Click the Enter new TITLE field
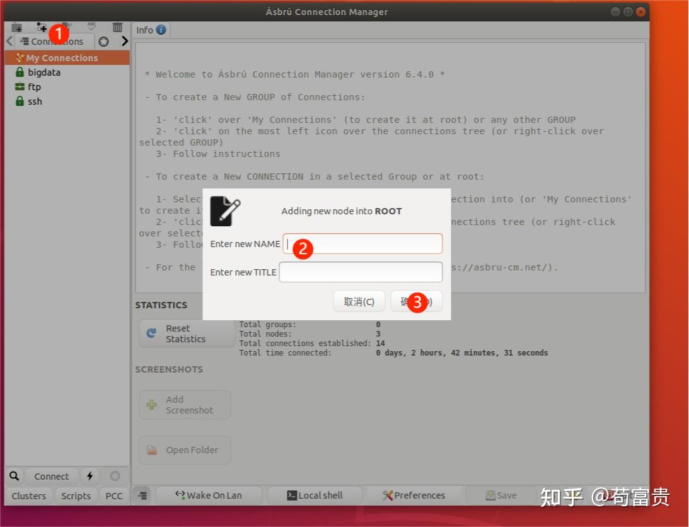Image resolution: width=689 pixels, height=527 pixels. point(361,272)
